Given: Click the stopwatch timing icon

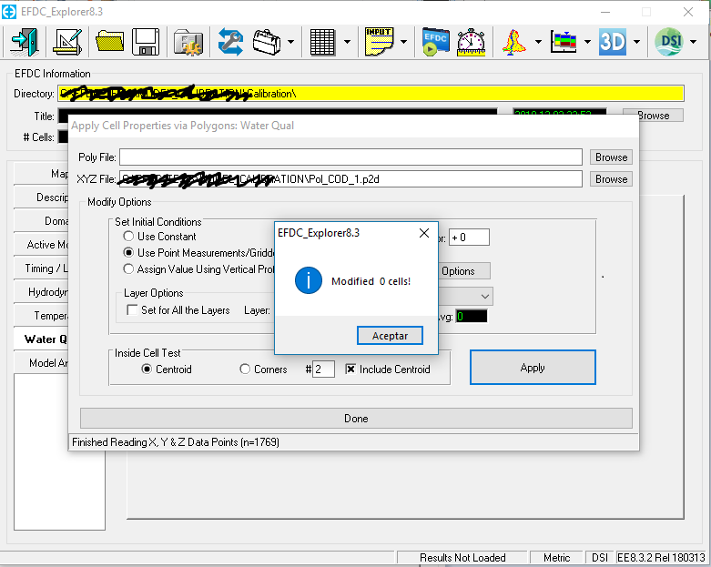Looking at the screenshot, I should pos(471,42).
